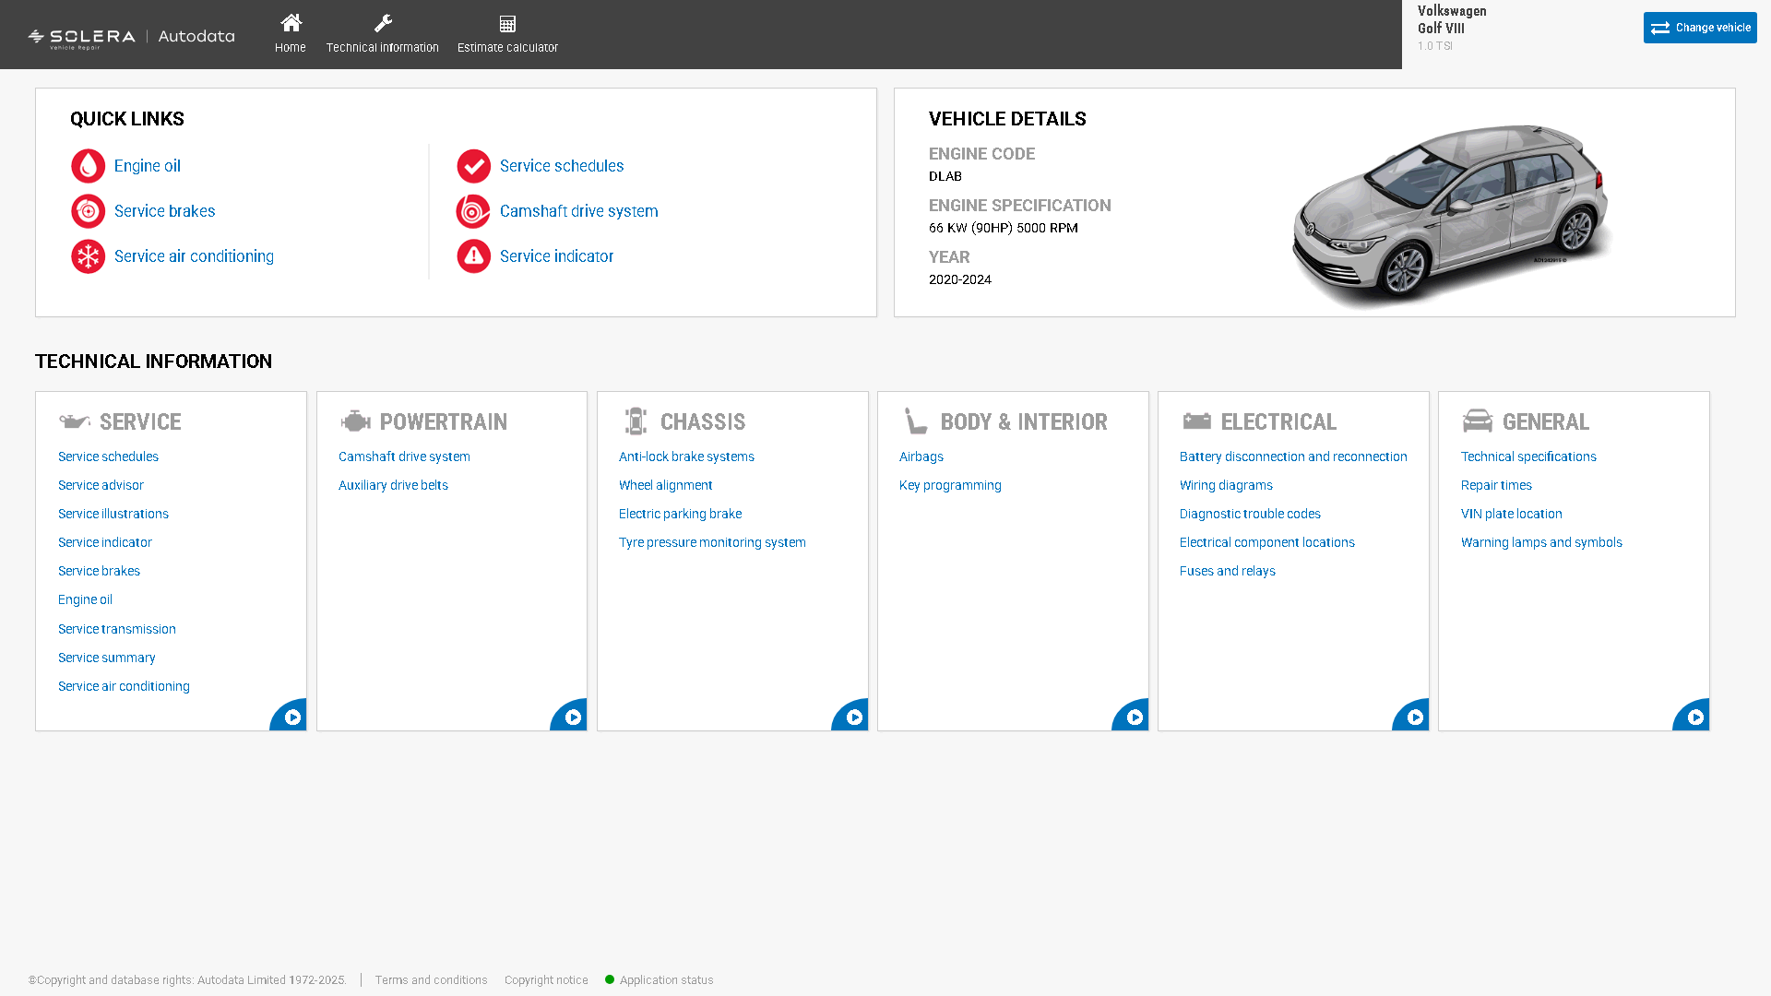
Task: Open Airbags link
Action: pyautogui.click(x=921, y=456)
